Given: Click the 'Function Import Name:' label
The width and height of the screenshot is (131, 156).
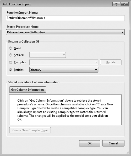Looking at the screenshot, I should point(22,13).
